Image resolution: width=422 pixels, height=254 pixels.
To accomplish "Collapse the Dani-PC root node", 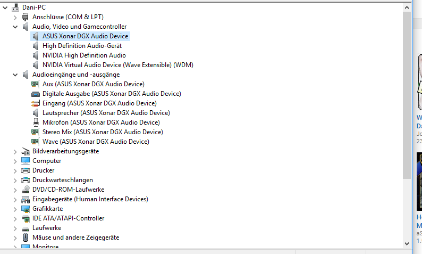I will (x=5, y=7).
